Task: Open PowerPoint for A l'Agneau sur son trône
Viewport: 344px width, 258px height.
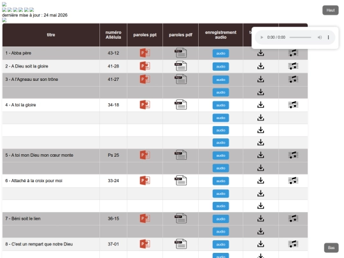Action: pos(145,80)
